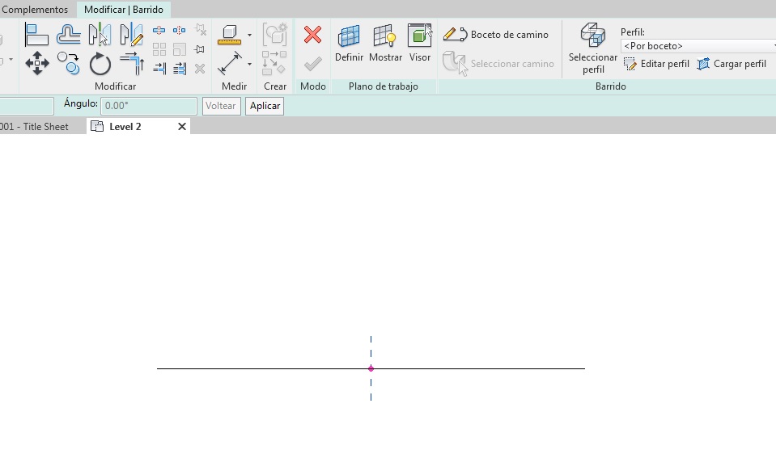The height and width of the screenshot is (450, 776).
Task: Click the Ángulo input field
Action: pyautogui.click(x=148, y=106)
